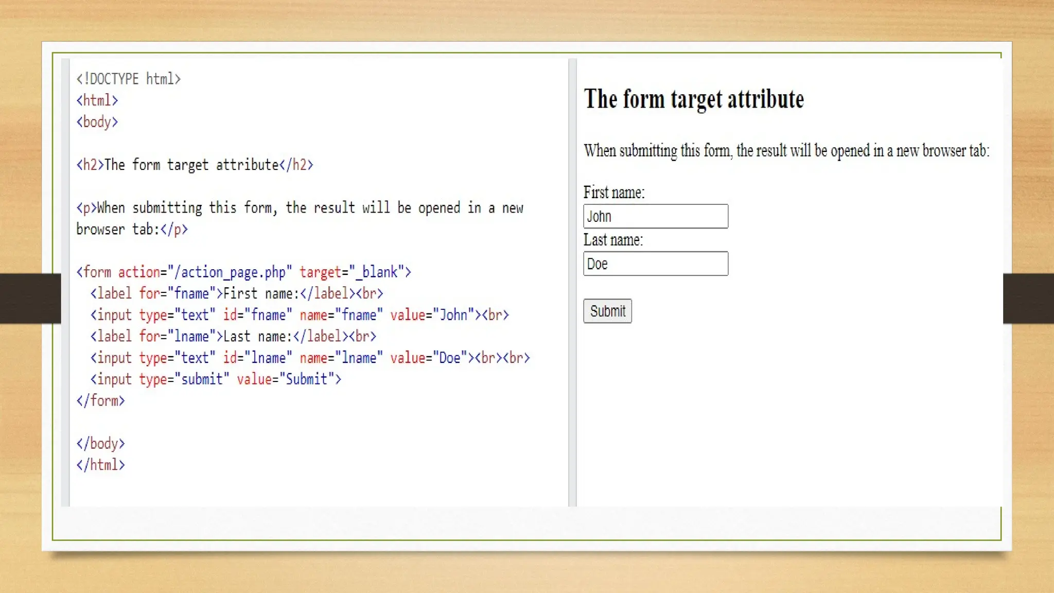
Task: Click the 'The form target attribute' heading
Action: 693,99
